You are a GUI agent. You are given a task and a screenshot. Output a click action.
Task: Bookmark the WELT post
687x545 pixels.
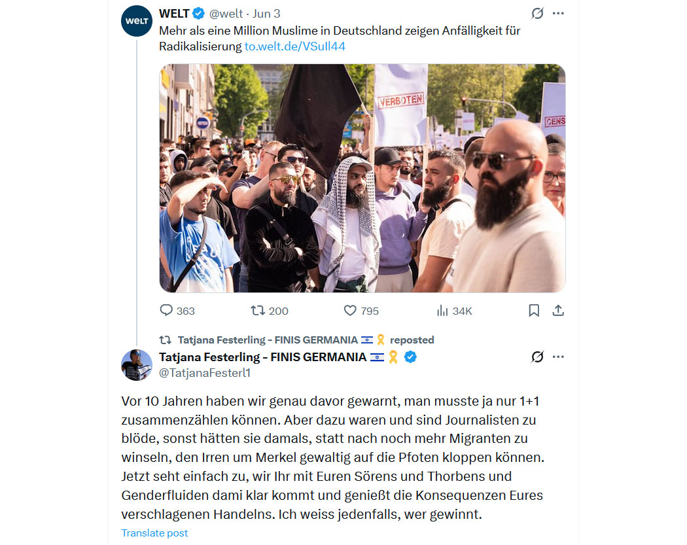tap(534, 311)
